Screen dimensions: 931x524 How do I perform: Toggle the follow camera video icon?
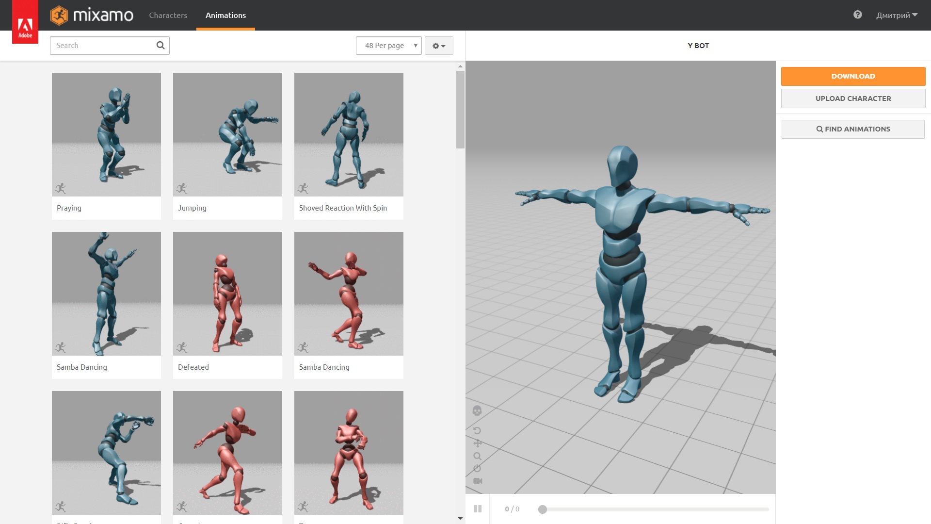tap(478, 481)
